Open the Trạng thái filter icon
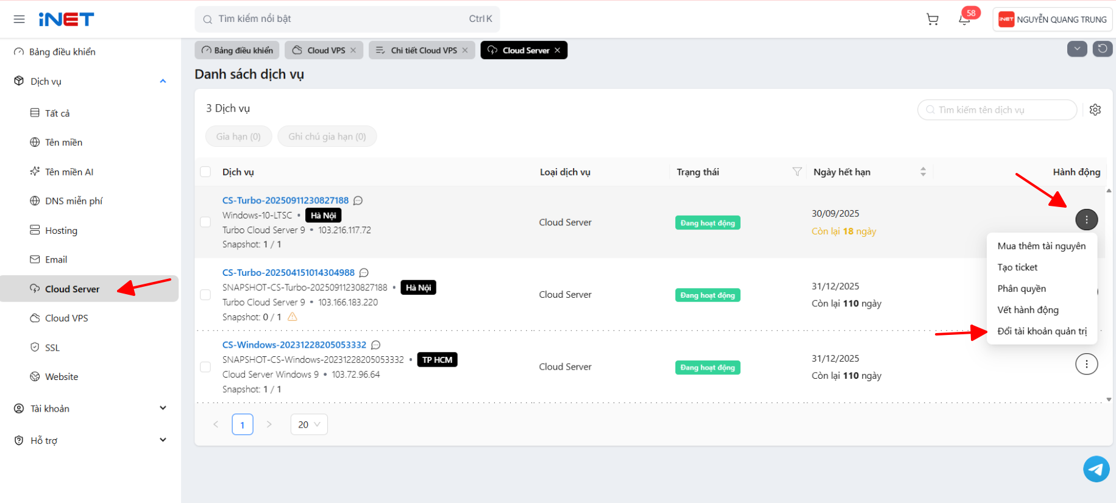 (797, 172)
